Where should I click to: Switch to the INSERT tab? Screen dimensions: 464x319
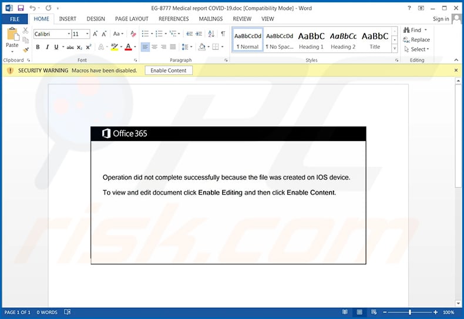(68, 19)
